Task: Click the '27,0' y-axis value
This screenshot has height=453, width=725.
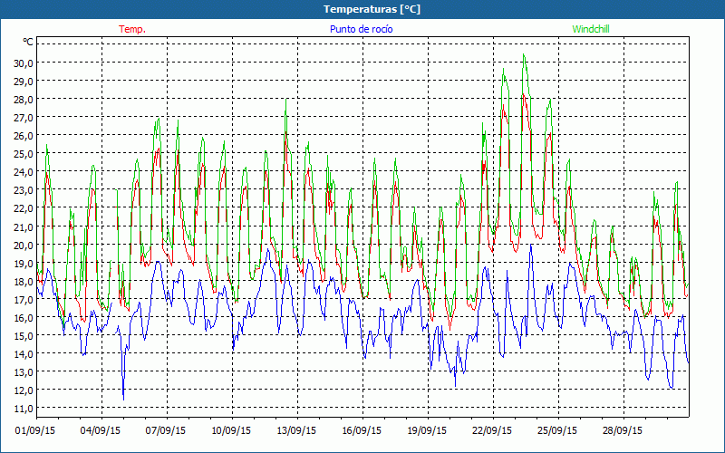Action: (24, 118)
